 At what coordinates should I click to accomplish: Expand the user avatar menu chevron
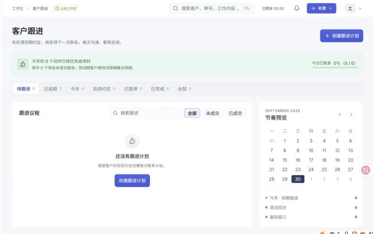point(360,8)
